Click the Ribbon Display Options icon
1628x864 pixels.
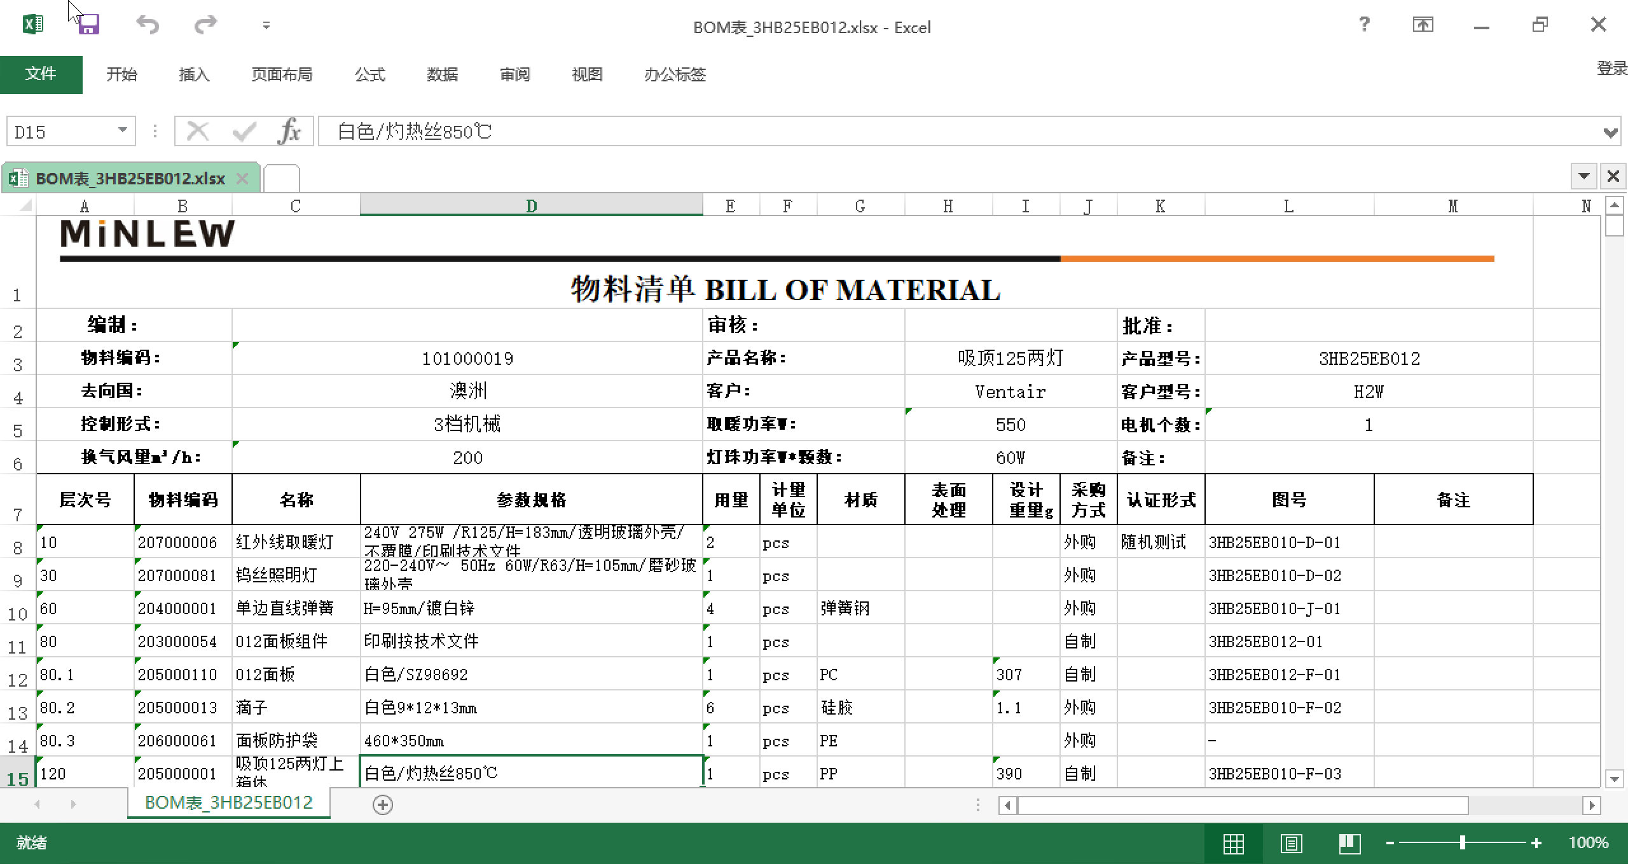[x=1423, y=25]
